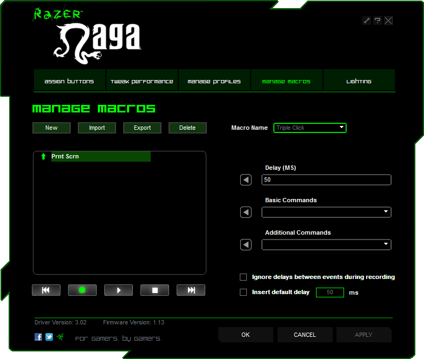Click into the Delay (MS) field
The image size is (424, 359).
326,180
